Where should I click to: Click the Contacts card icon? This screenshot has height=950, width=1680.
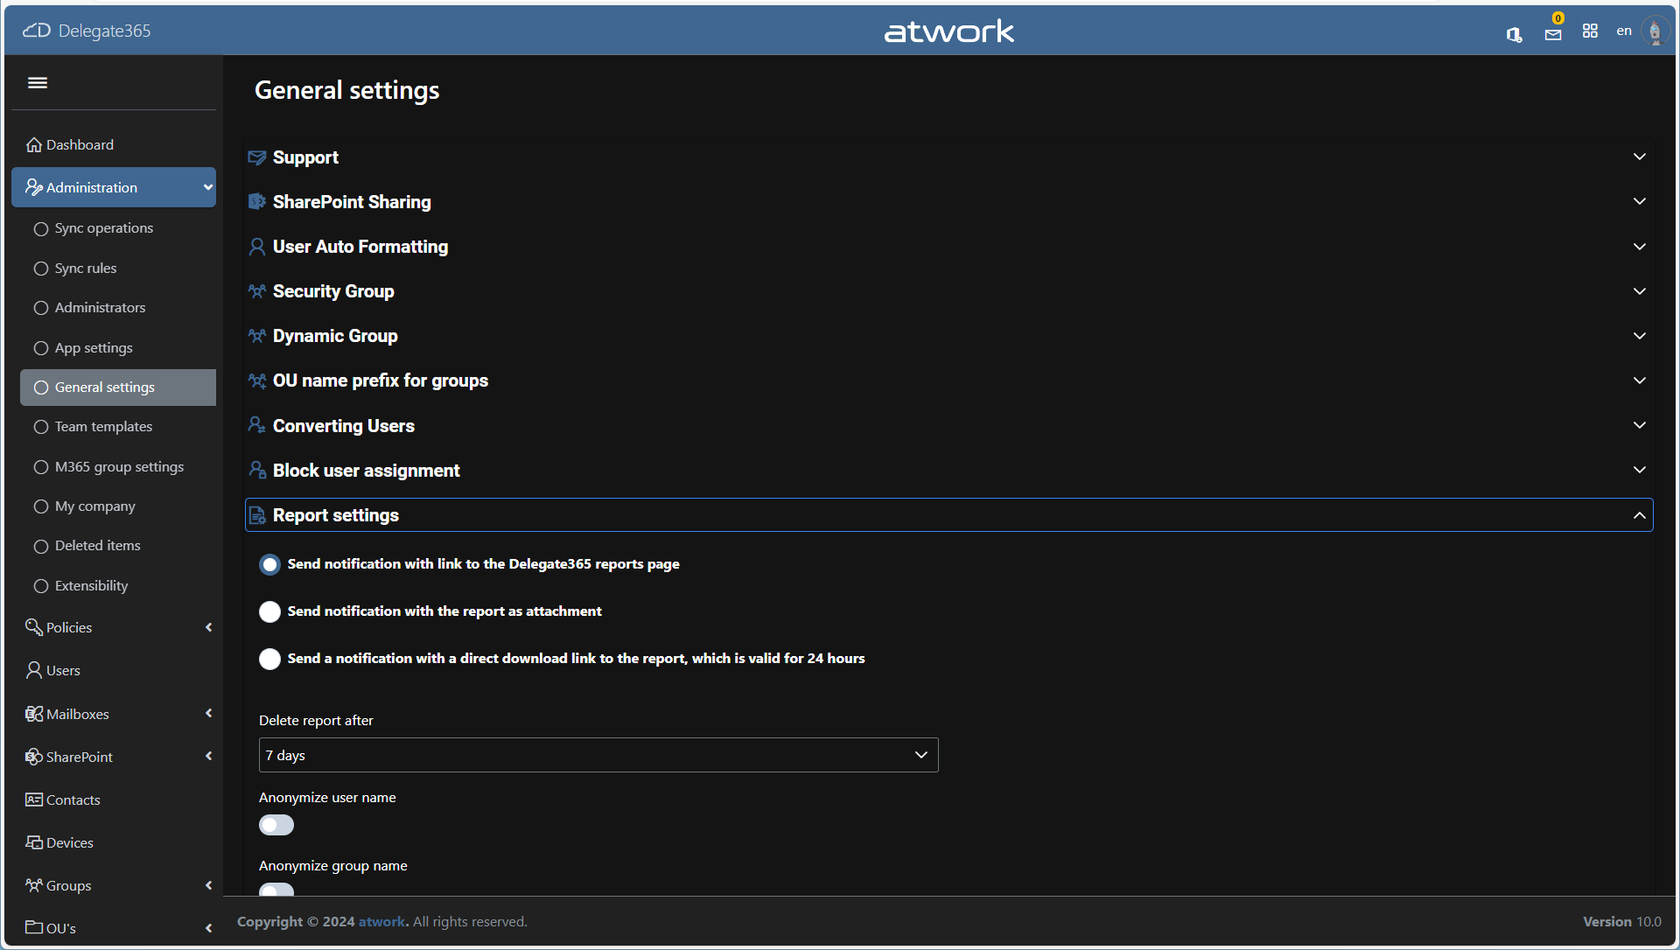point(34,800)
